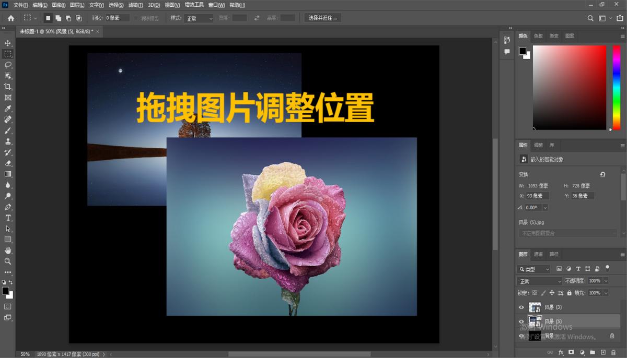The height and width of the screenshot is (358, 627).
Task: Click the 选择并遮住 button
Action: pos(322,17)
